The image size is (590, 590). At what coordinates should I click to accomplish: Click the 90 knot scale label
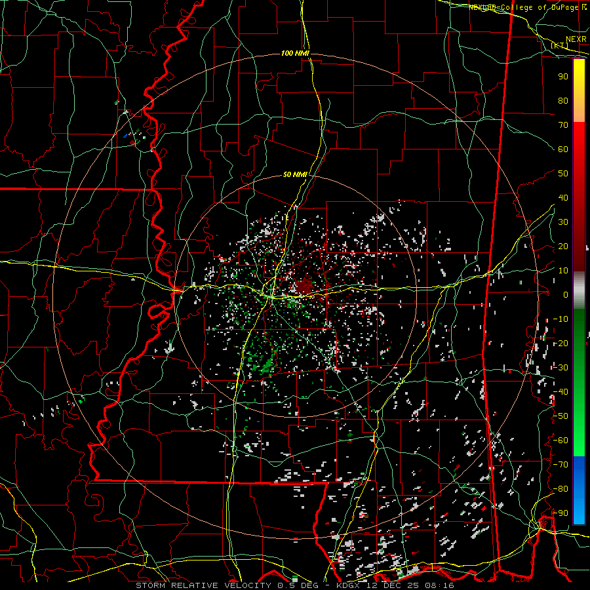[563, 77]
